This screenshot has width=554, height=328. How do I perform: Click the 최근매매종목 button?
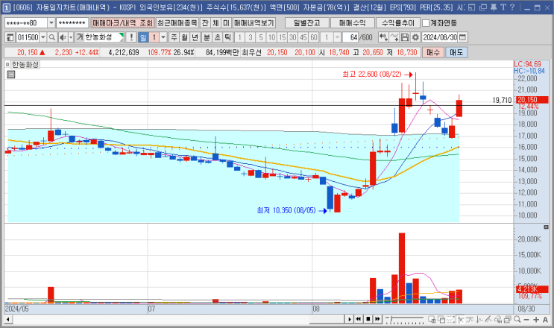(177, 23)
